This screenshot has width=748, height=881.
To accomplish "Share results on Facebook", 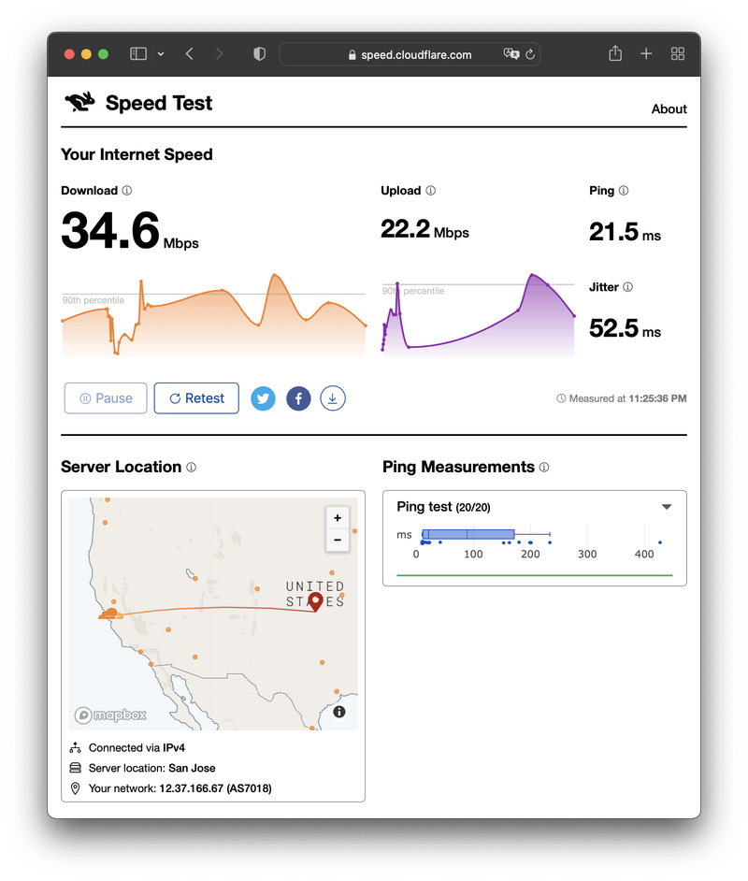I will [x=298, y=398].
